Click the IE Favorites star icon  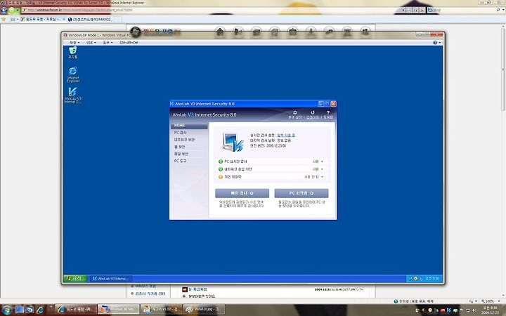coord(4,20)
